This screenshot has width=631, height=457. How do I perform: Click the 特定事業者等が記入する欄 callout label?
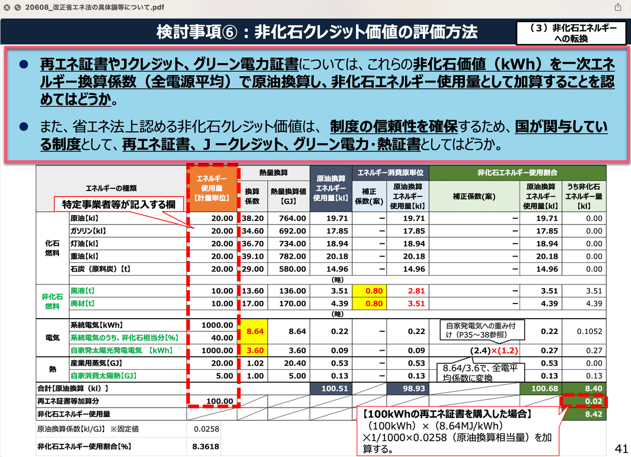tap(120, 205)
